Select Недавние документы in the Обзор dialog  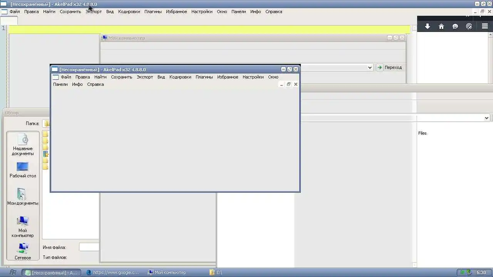coord(23,145)
